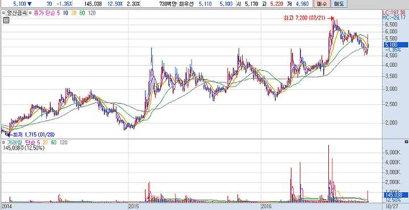Click the 2014 label on time axis
The height and width of the screenshot is (210, 409).
[6, 206]
